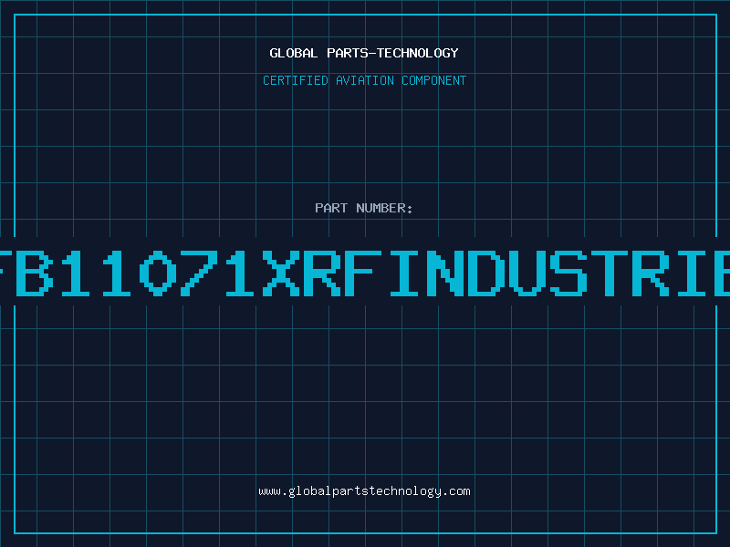Click the PART NUMBER: label
730x547 pixels.
pos(364,208)
